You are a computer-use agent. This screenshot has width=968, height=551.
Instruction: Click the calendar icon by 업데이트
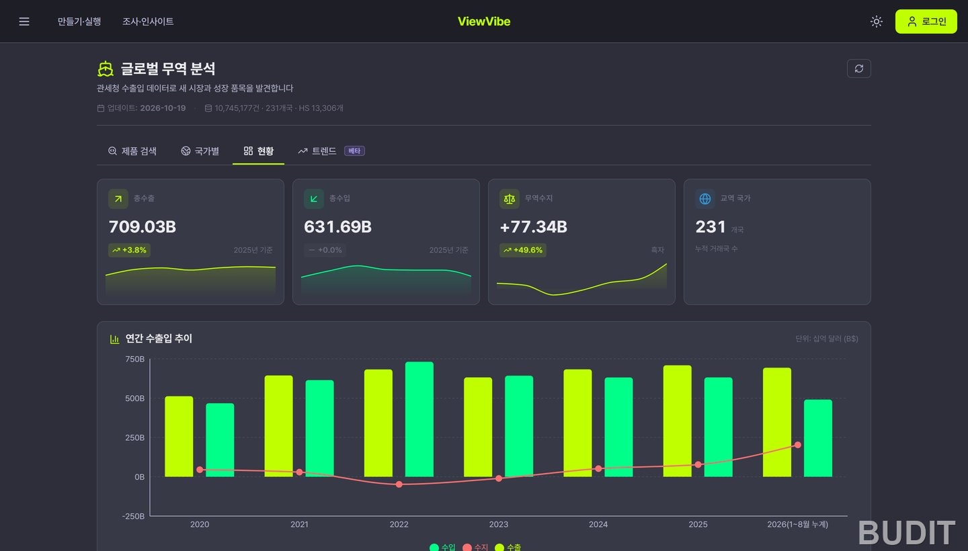point(101,108)
